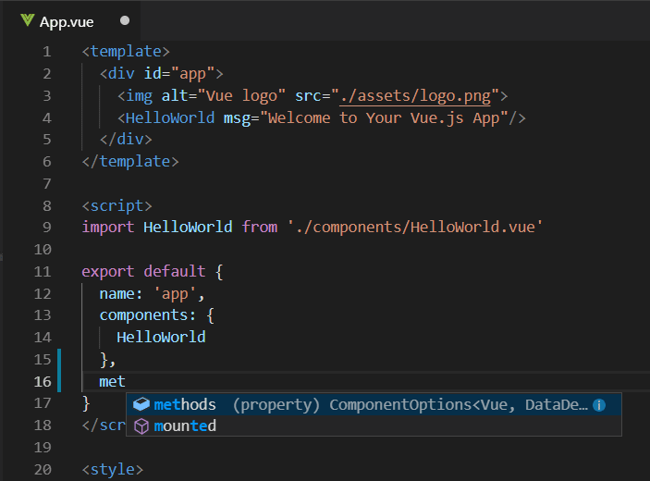The height and width of the screenshot is (481, 650).
Task: Click 'HelloWorld' entry on line 14
Action: coord(161,337)
